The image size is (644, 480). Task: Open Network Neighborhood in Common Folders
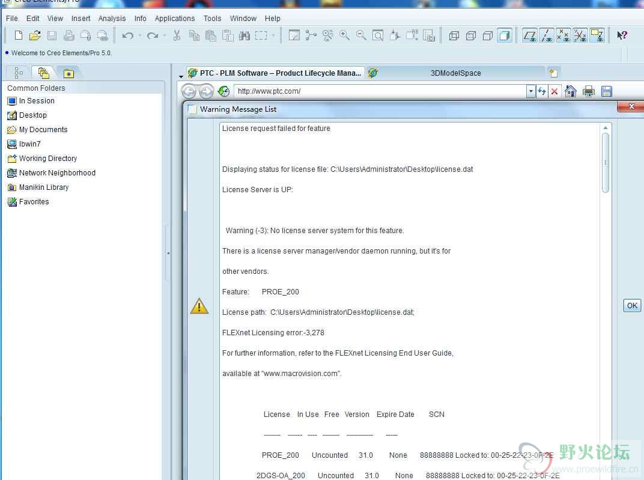52,173
